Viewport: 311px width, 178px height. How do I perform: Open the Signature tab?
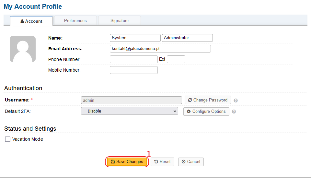(x=120, y=21)
